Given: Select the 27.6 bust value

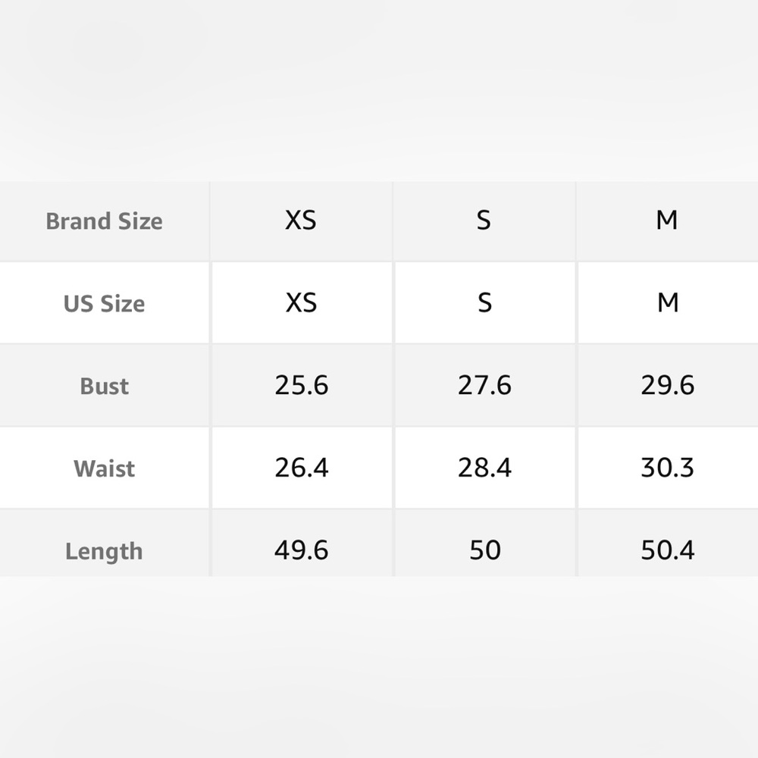Looking at the screenshot, I should click(x=484, y=385).
